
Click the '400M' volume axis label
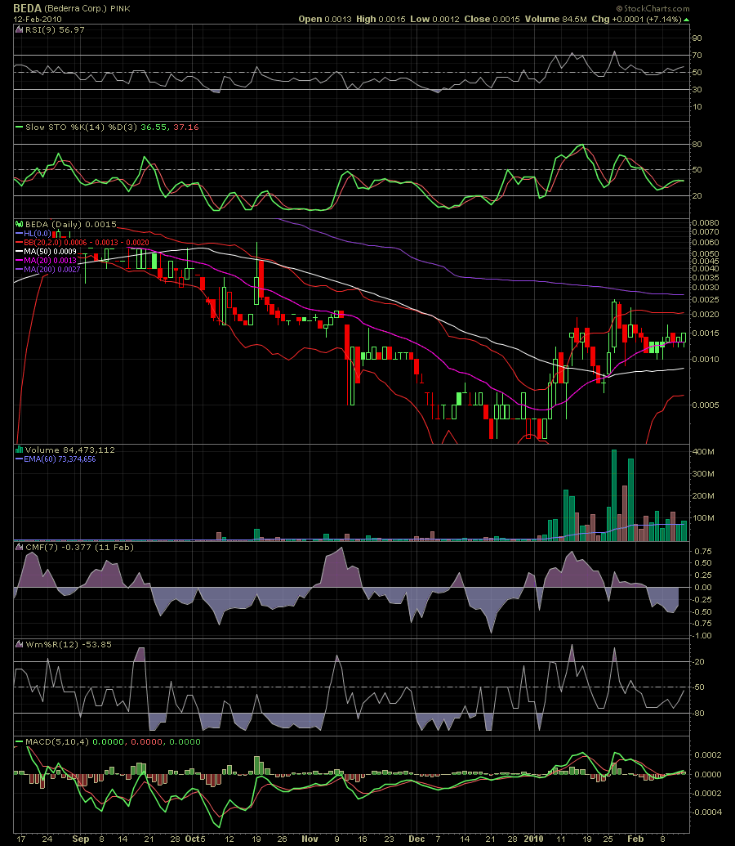(703, 451)
